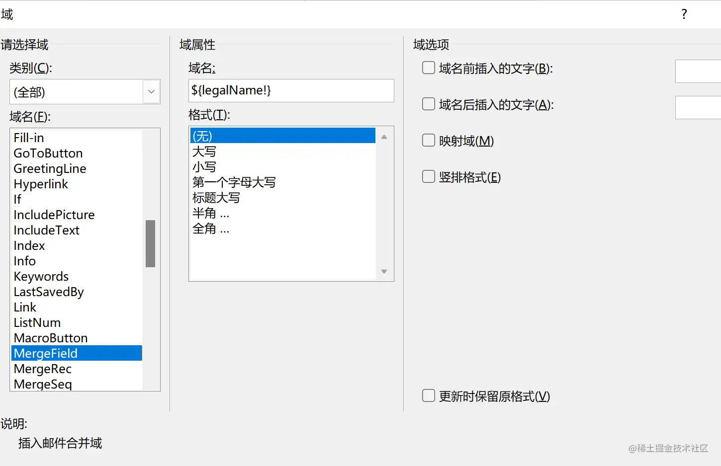Pick the 全角 format option
The image size is (721, 466).
tap(211, 229)
